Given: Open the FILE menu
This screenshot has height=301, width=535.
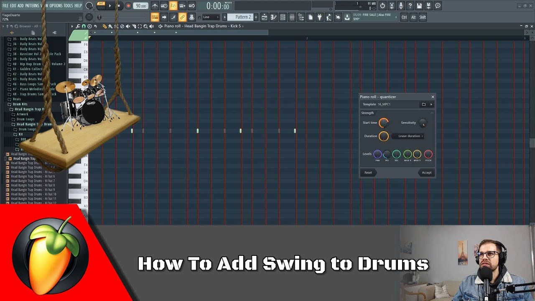Looking at the screenshot, I should pyautogui.click(x=5, y=5).
